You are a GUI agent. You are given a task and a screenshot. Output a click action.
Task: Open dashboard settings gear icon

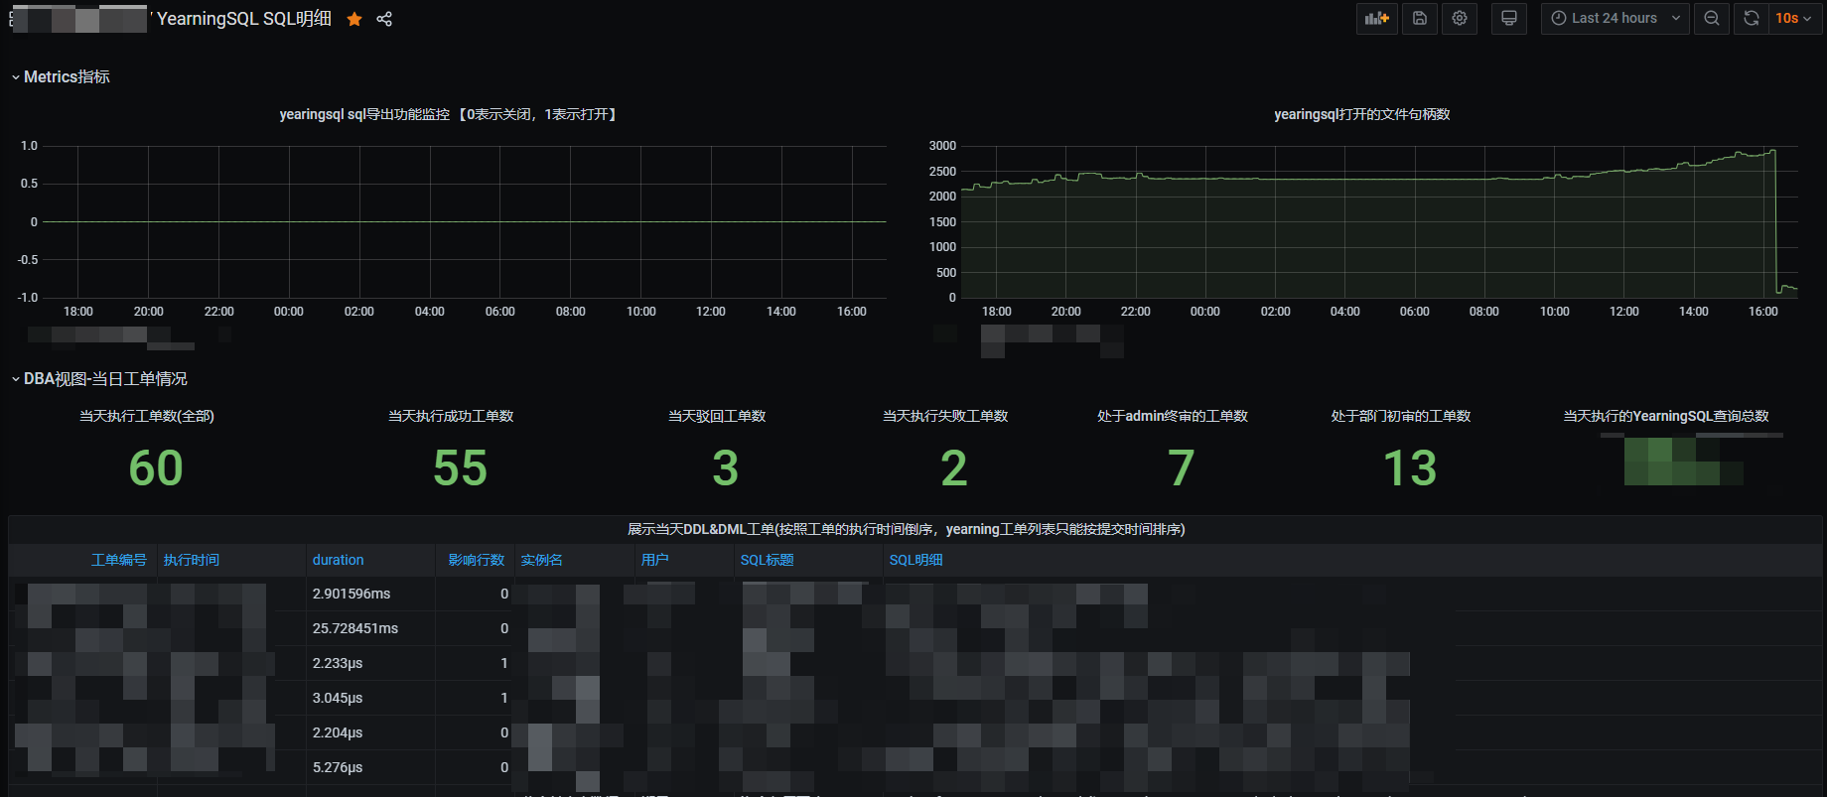click(x=1460, y=18)
